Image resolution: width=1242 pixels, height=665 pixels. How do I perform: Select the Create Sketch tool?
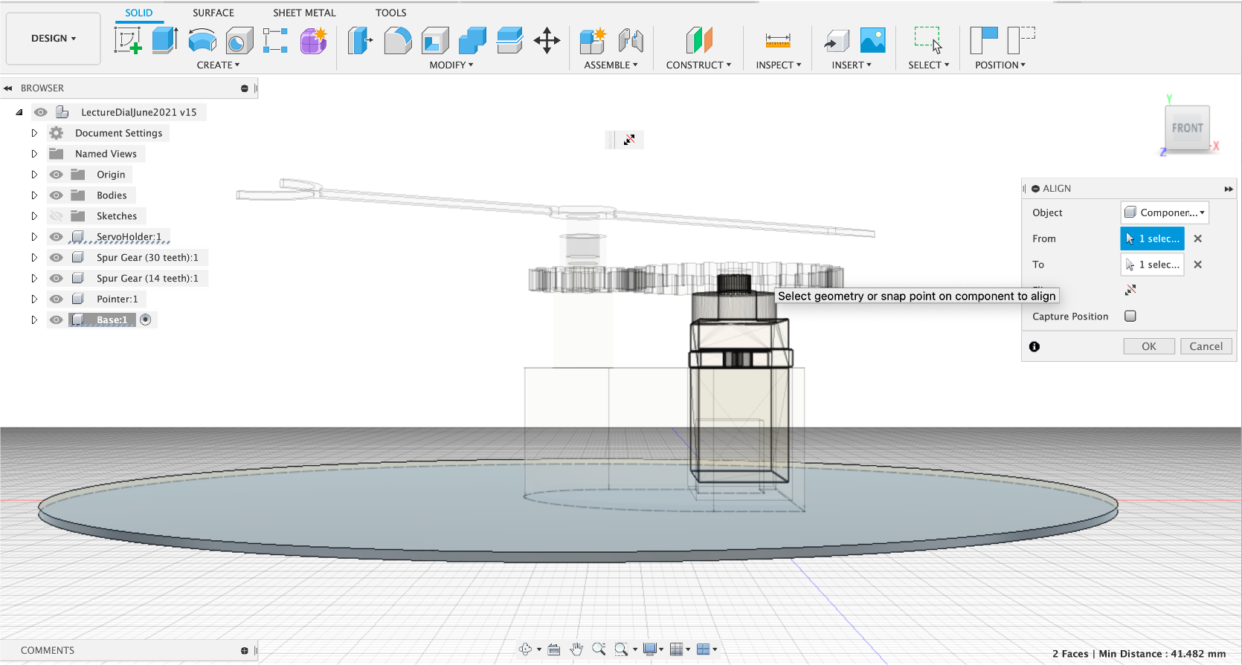[x=128, y=40]
